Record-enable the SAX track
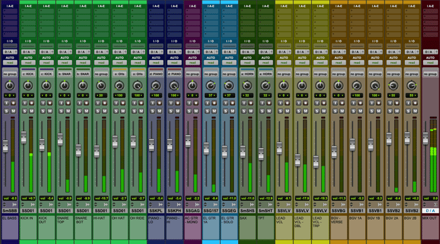The image size is (440, 244). coord(251,103)
